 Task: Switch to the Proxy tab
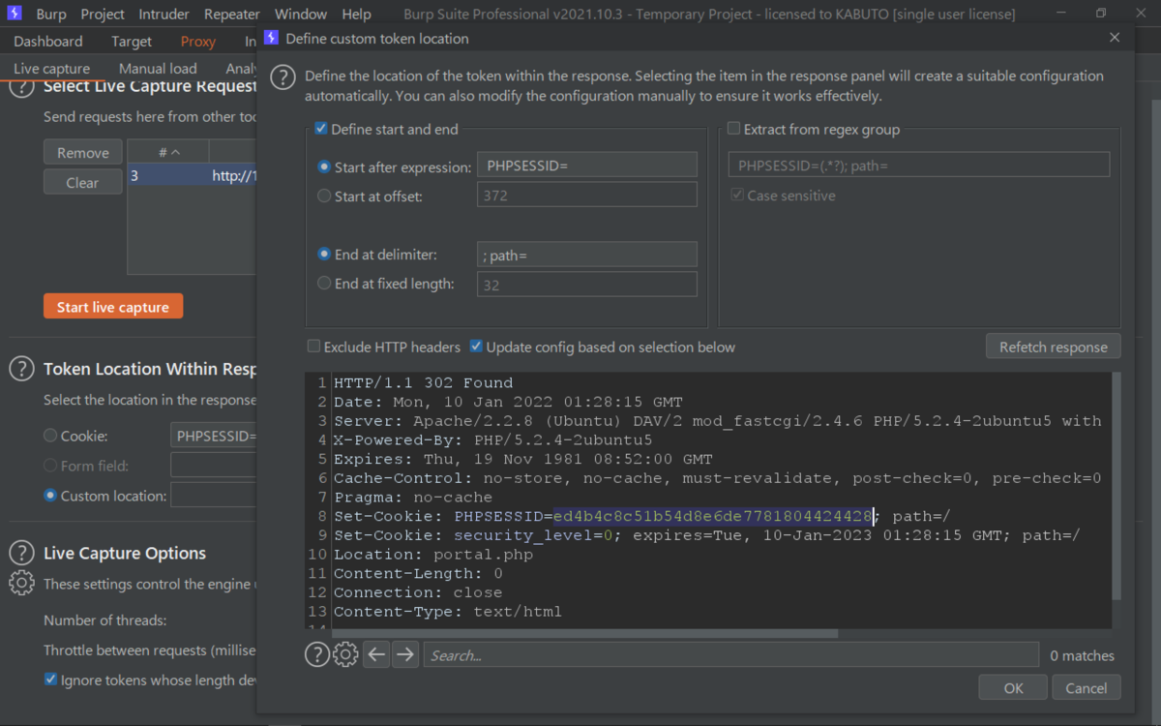(x=198, y=42)
